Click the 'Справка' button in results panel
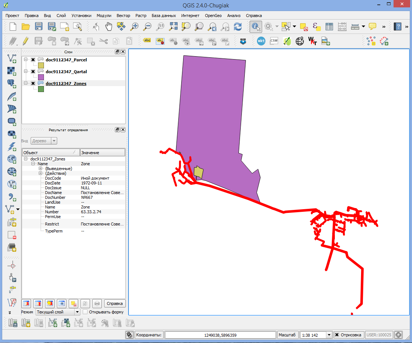This screenshot has width=412, height=343. pos(114,303)
